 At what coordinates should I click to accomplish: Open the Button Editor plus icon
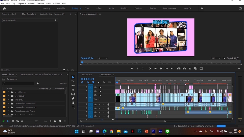point(239,69)
